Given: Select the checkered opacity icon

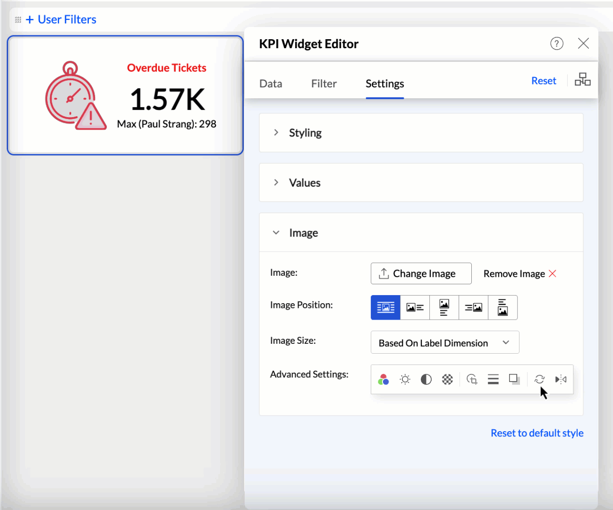Looking at the screenshot, I should tap(447, 379).
